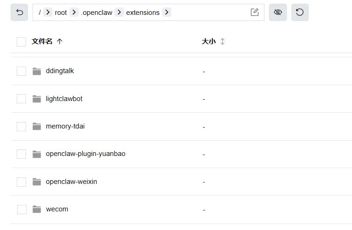Click the ddingtalk folder icon
352x230 pixels.
point(37,71)
